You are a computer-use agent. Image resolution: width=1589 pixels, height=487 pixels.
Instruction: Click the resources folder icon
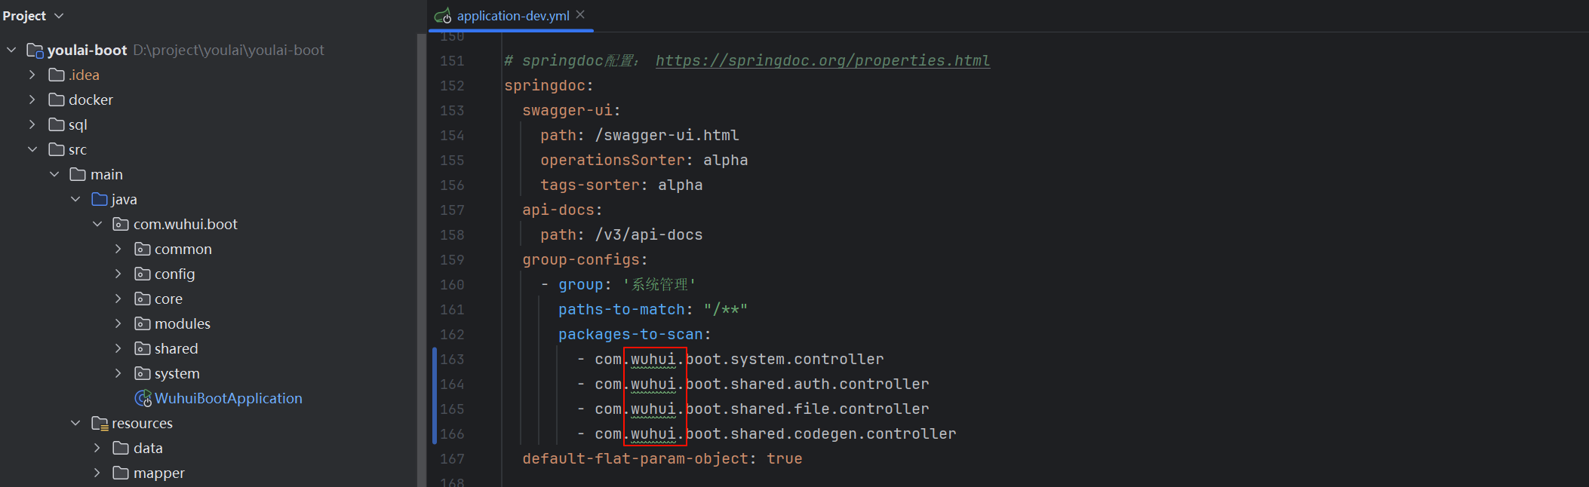click(99, 424)
